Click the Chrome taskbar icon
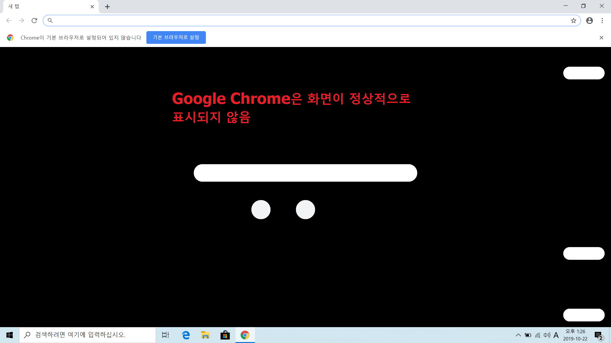Image resolution: width=611 pixels, height=343 pixels. [245, 335]
